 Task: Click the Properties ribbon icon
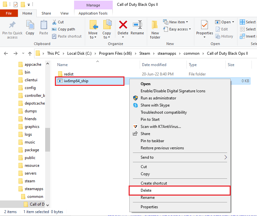click(x=205, y=25)
